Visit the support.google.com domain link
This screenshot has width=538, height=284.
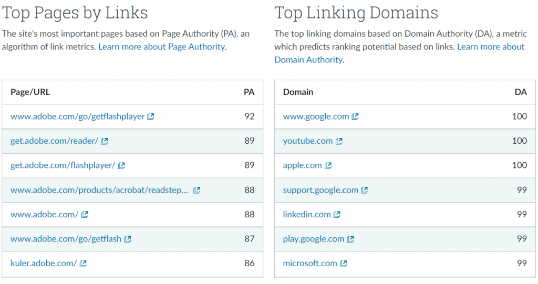(320, 190)
